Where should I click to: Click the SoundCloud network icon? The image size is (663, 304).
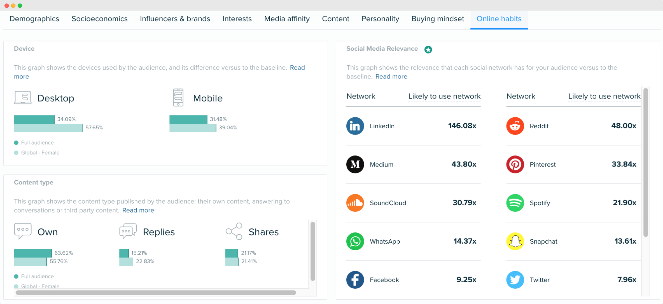coord(355,203)
